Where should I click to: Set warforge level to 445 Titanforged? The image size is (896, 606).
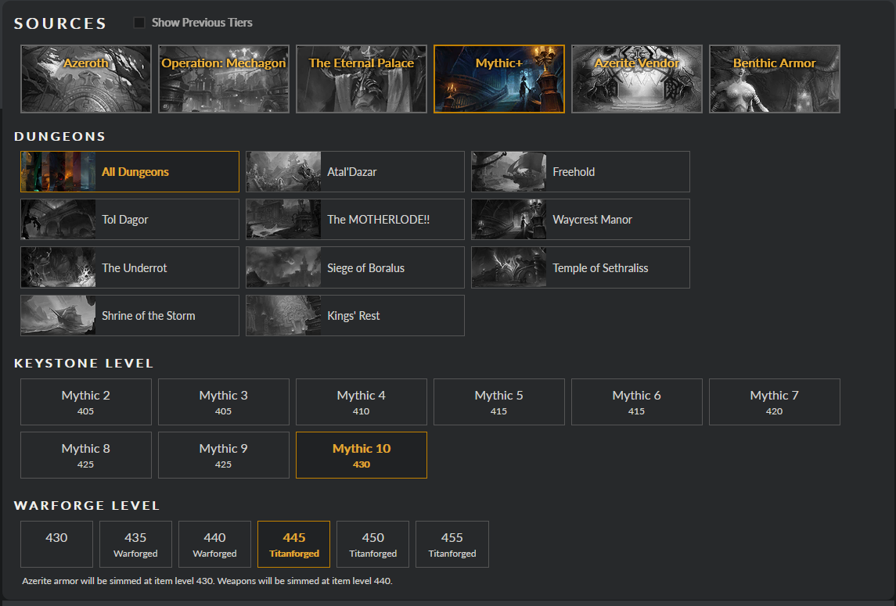[x=293, y=543]
